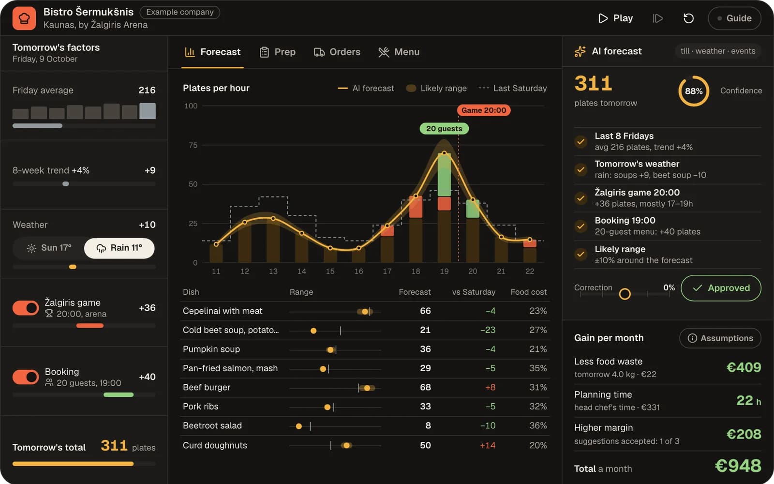Select the Rain 11° weather option
This screenshot has height=484, width=774.
(x=119, y=248)
